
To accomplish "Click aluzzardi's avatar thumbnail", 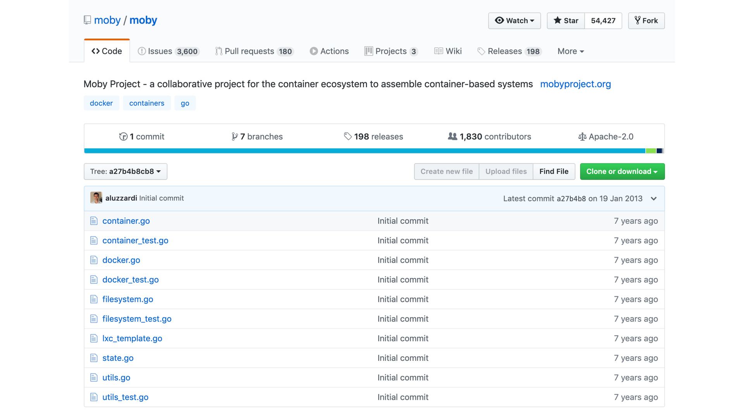I will (x=96, y=198).
